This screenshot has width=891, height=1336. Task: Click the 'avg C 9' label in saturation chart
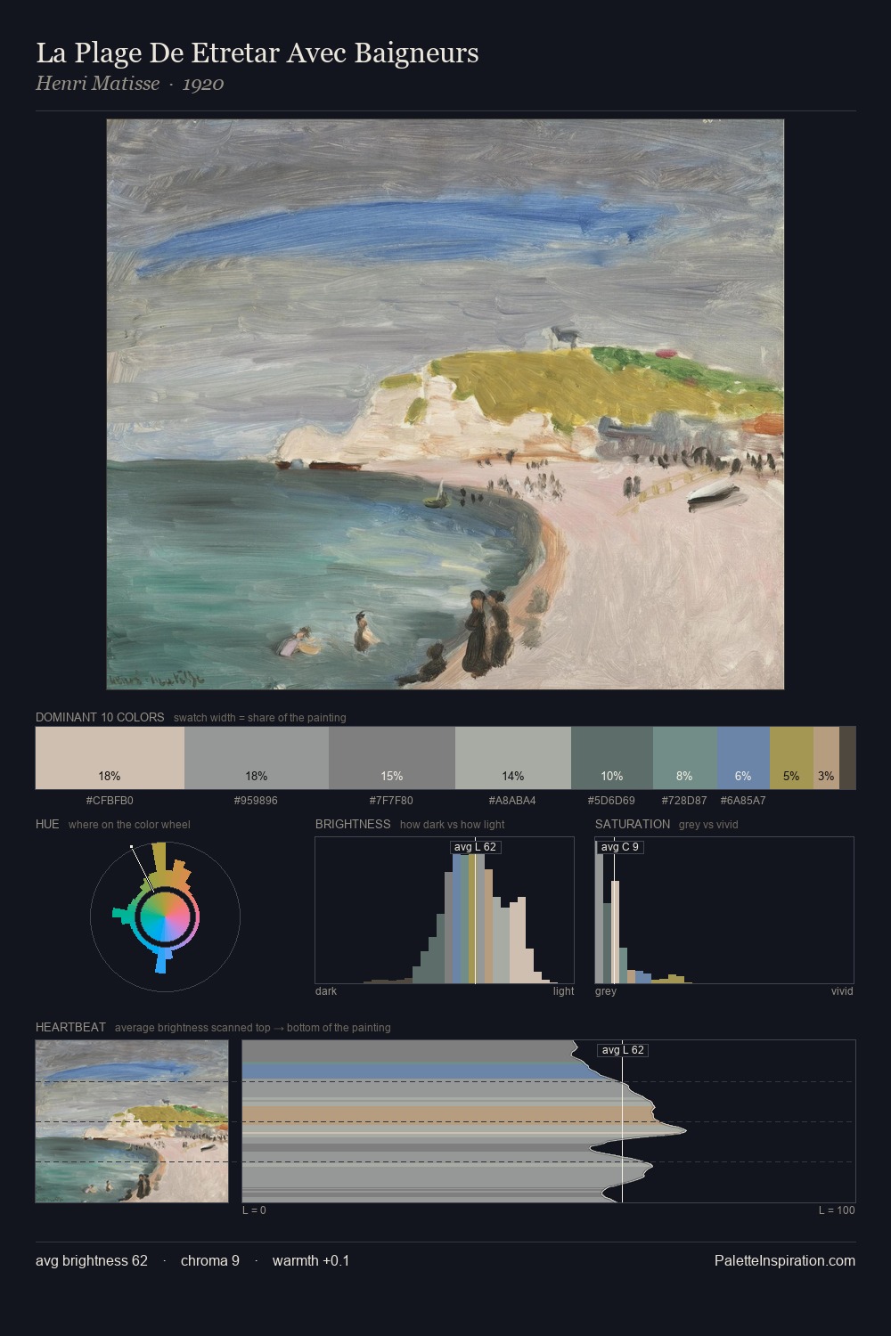620,847
